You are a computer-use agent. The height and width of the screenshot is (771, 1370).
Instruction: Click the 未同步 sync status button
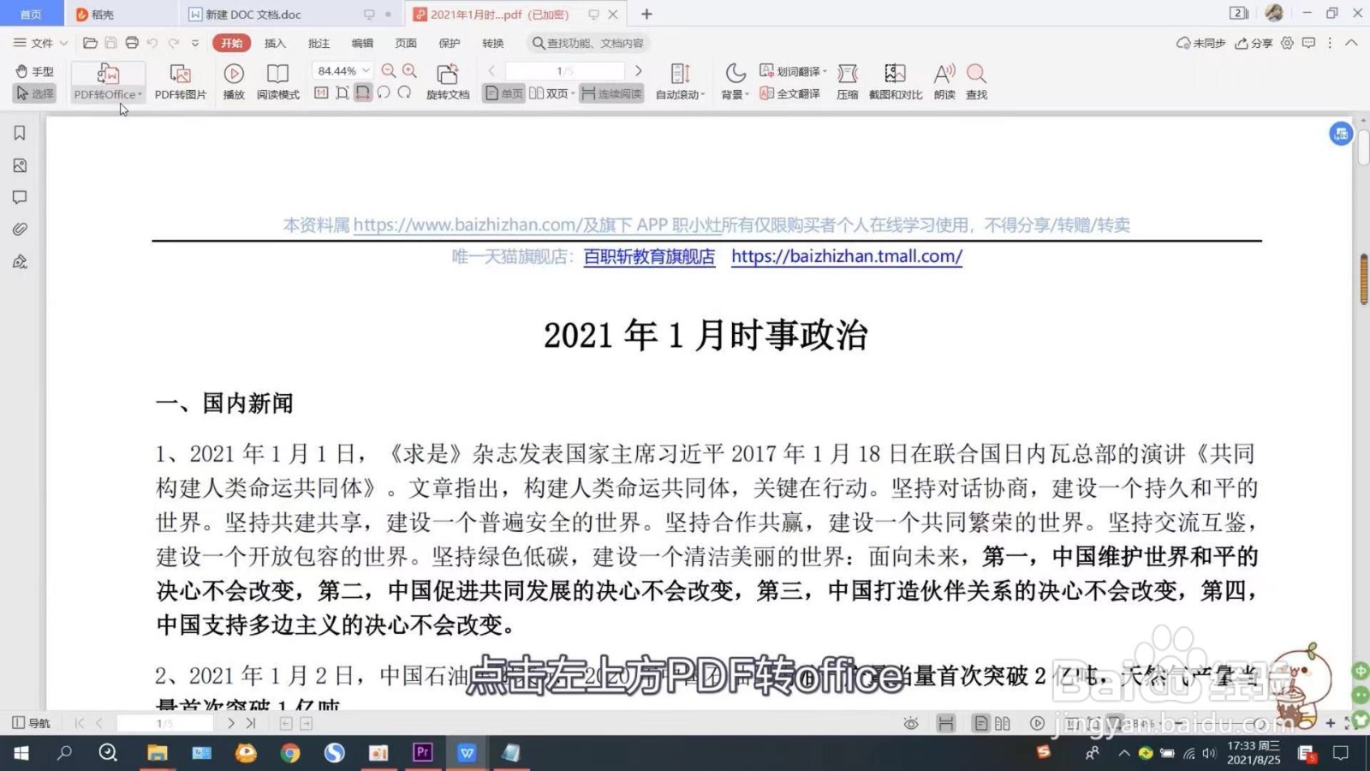point(1200,43)
